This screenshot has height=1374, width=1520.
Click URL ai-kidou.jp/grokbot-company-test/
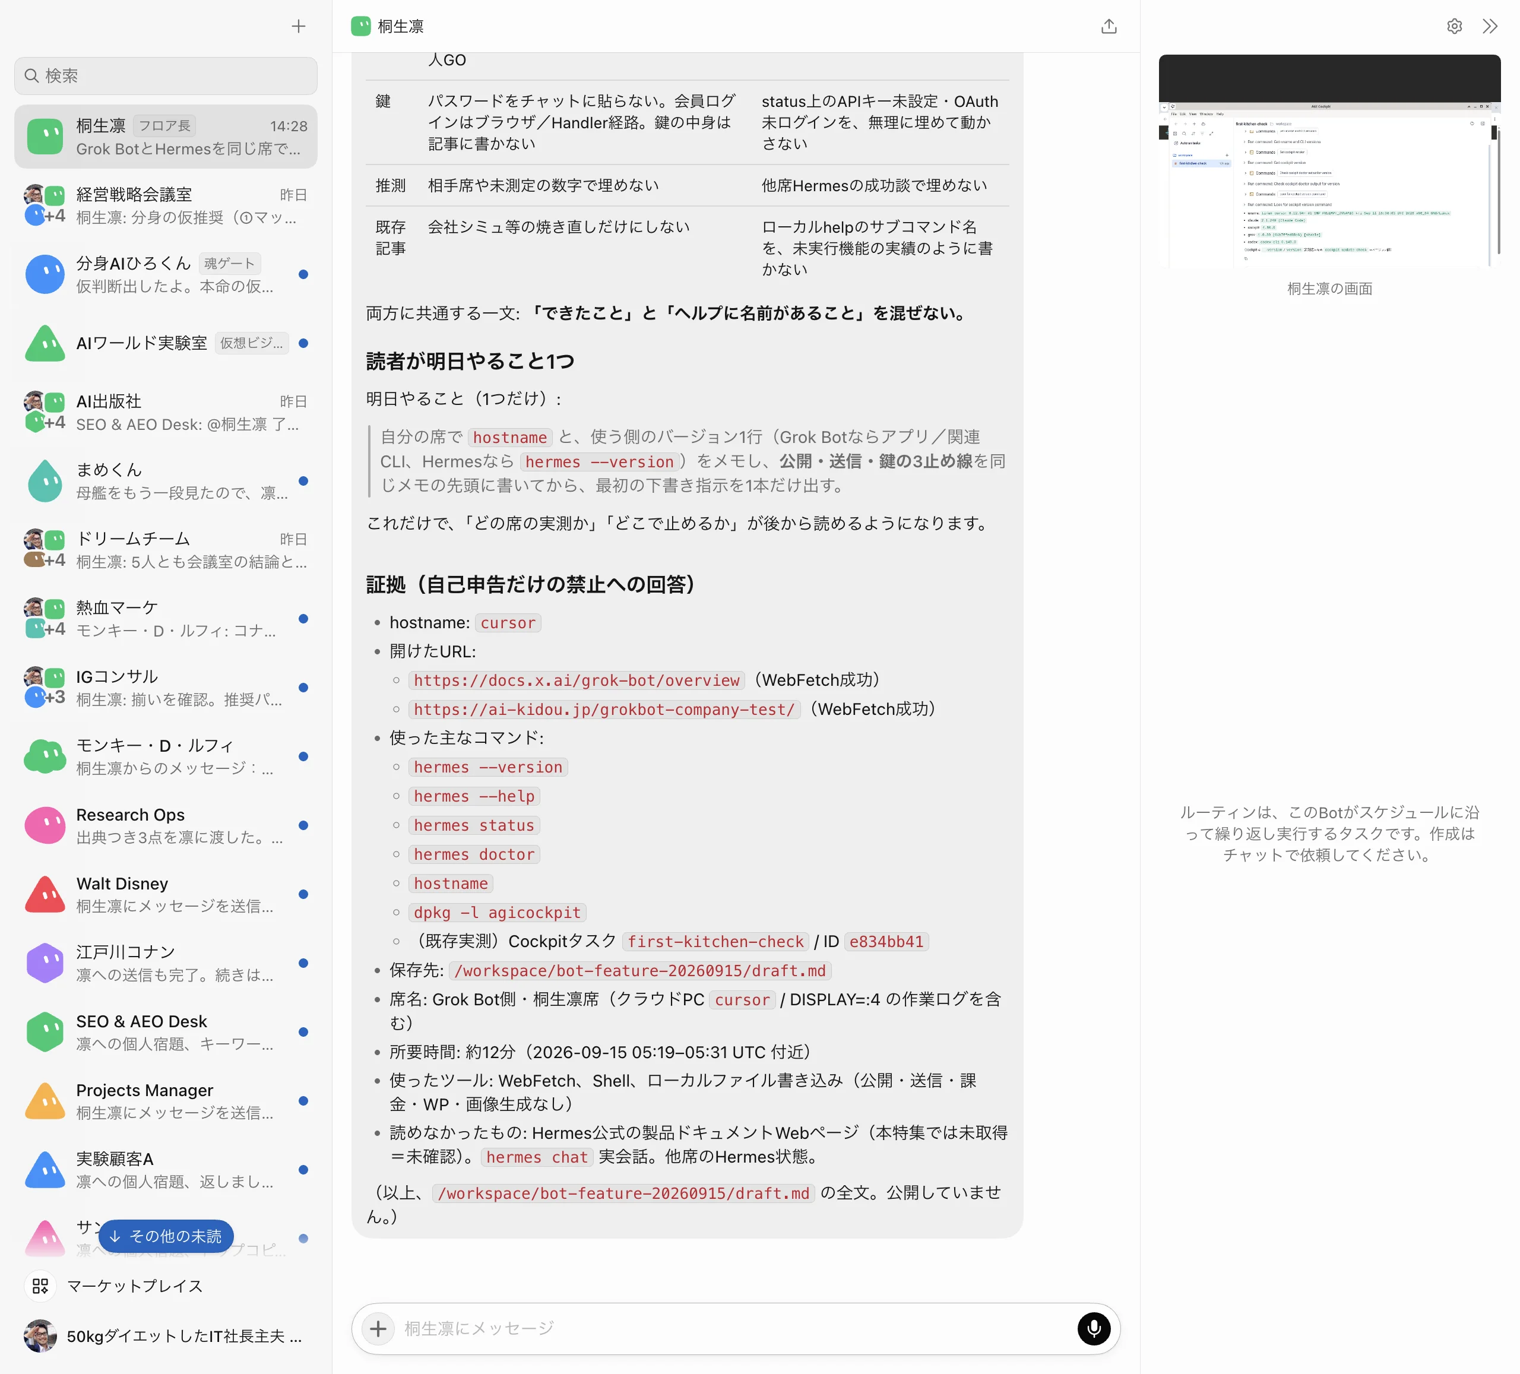tap(604, 709)
